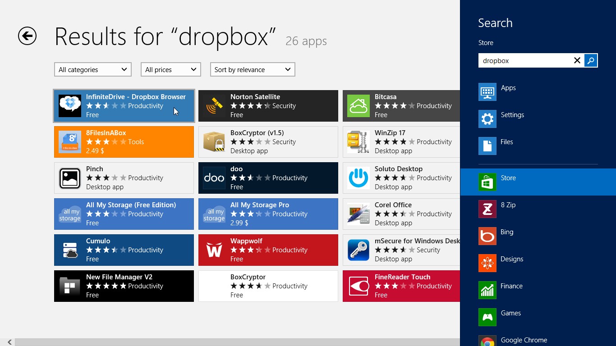The width and height of the screenshot is (616, 346).
Task: Select the Files search scope icon
Action: 487,146
